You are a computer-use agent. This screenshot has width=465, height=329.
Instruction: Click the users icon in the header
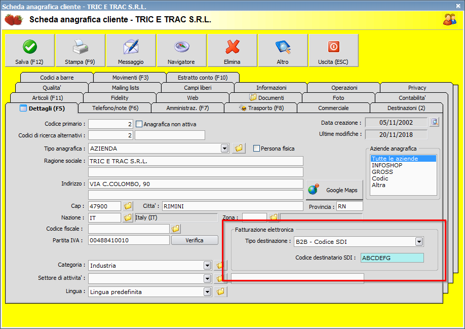450,20
